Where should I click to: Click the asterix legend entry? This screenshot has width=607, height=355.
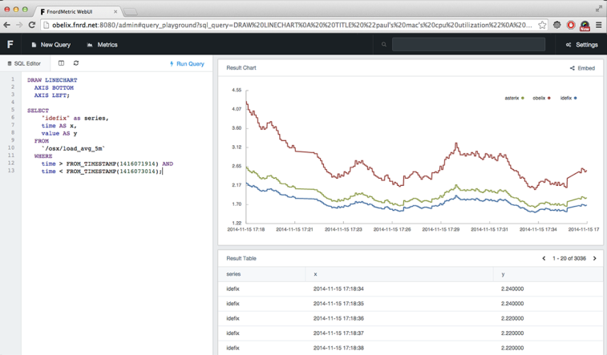515,98
